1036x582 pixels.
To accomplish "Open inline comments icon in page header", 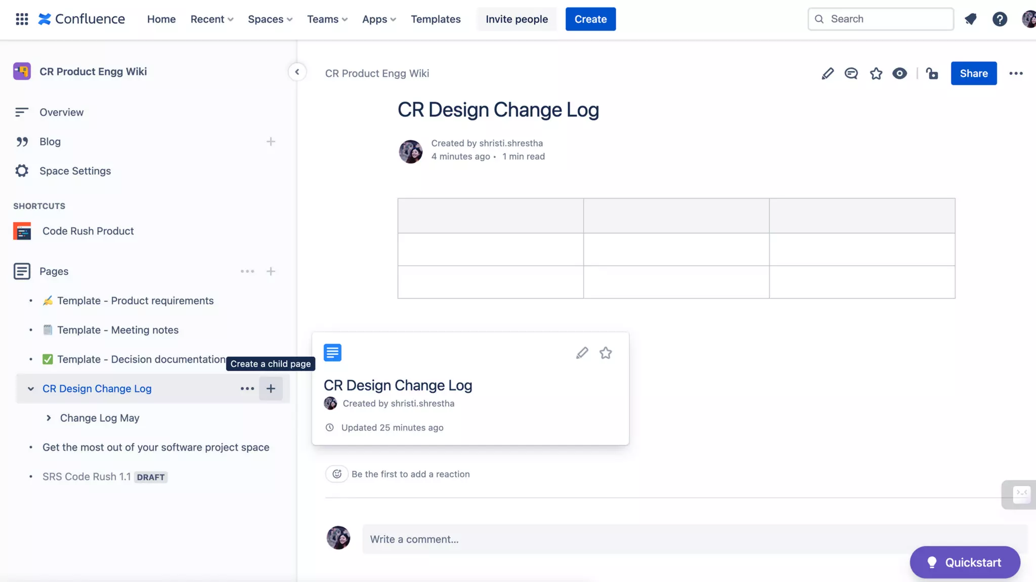I will pyautogui.click(x=851, y=74).
